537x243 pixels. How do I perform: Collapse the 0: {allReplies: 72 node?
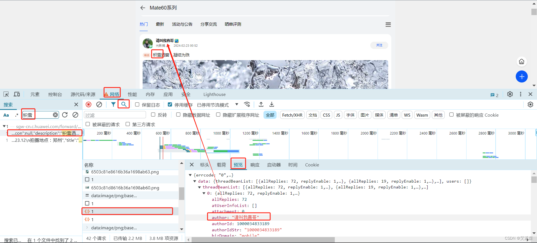(x=204, y=193)
